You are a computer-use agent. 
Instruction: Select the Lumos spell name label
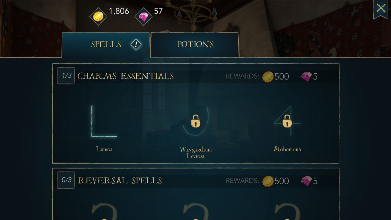pos(104,149)
